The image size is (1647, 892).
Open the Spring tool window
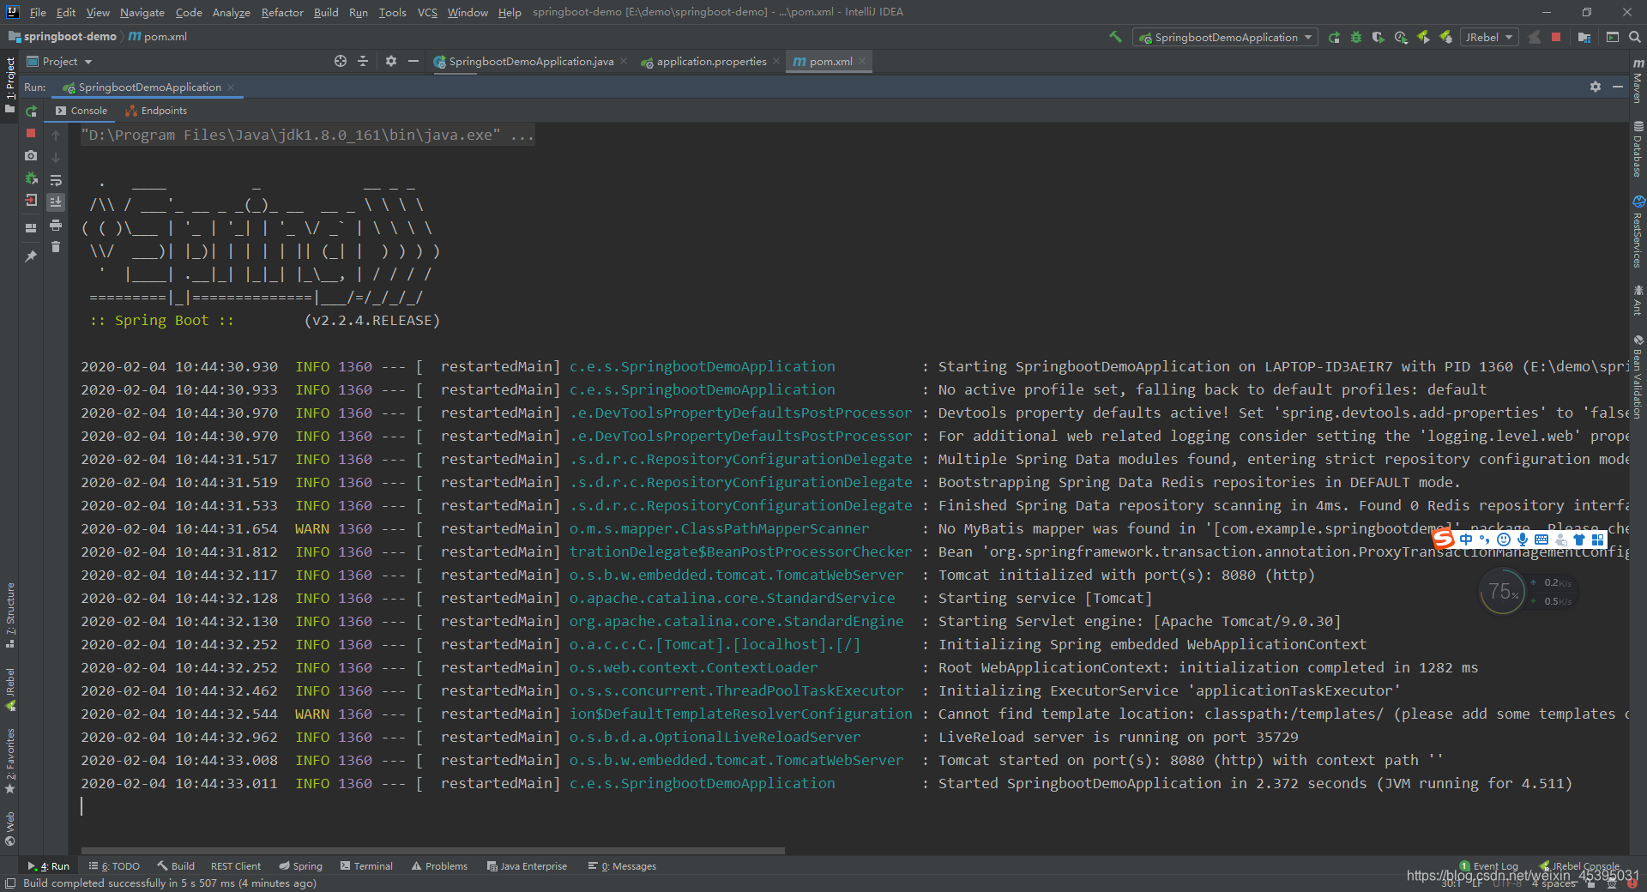pyautogui.click(x=300, y=866)
